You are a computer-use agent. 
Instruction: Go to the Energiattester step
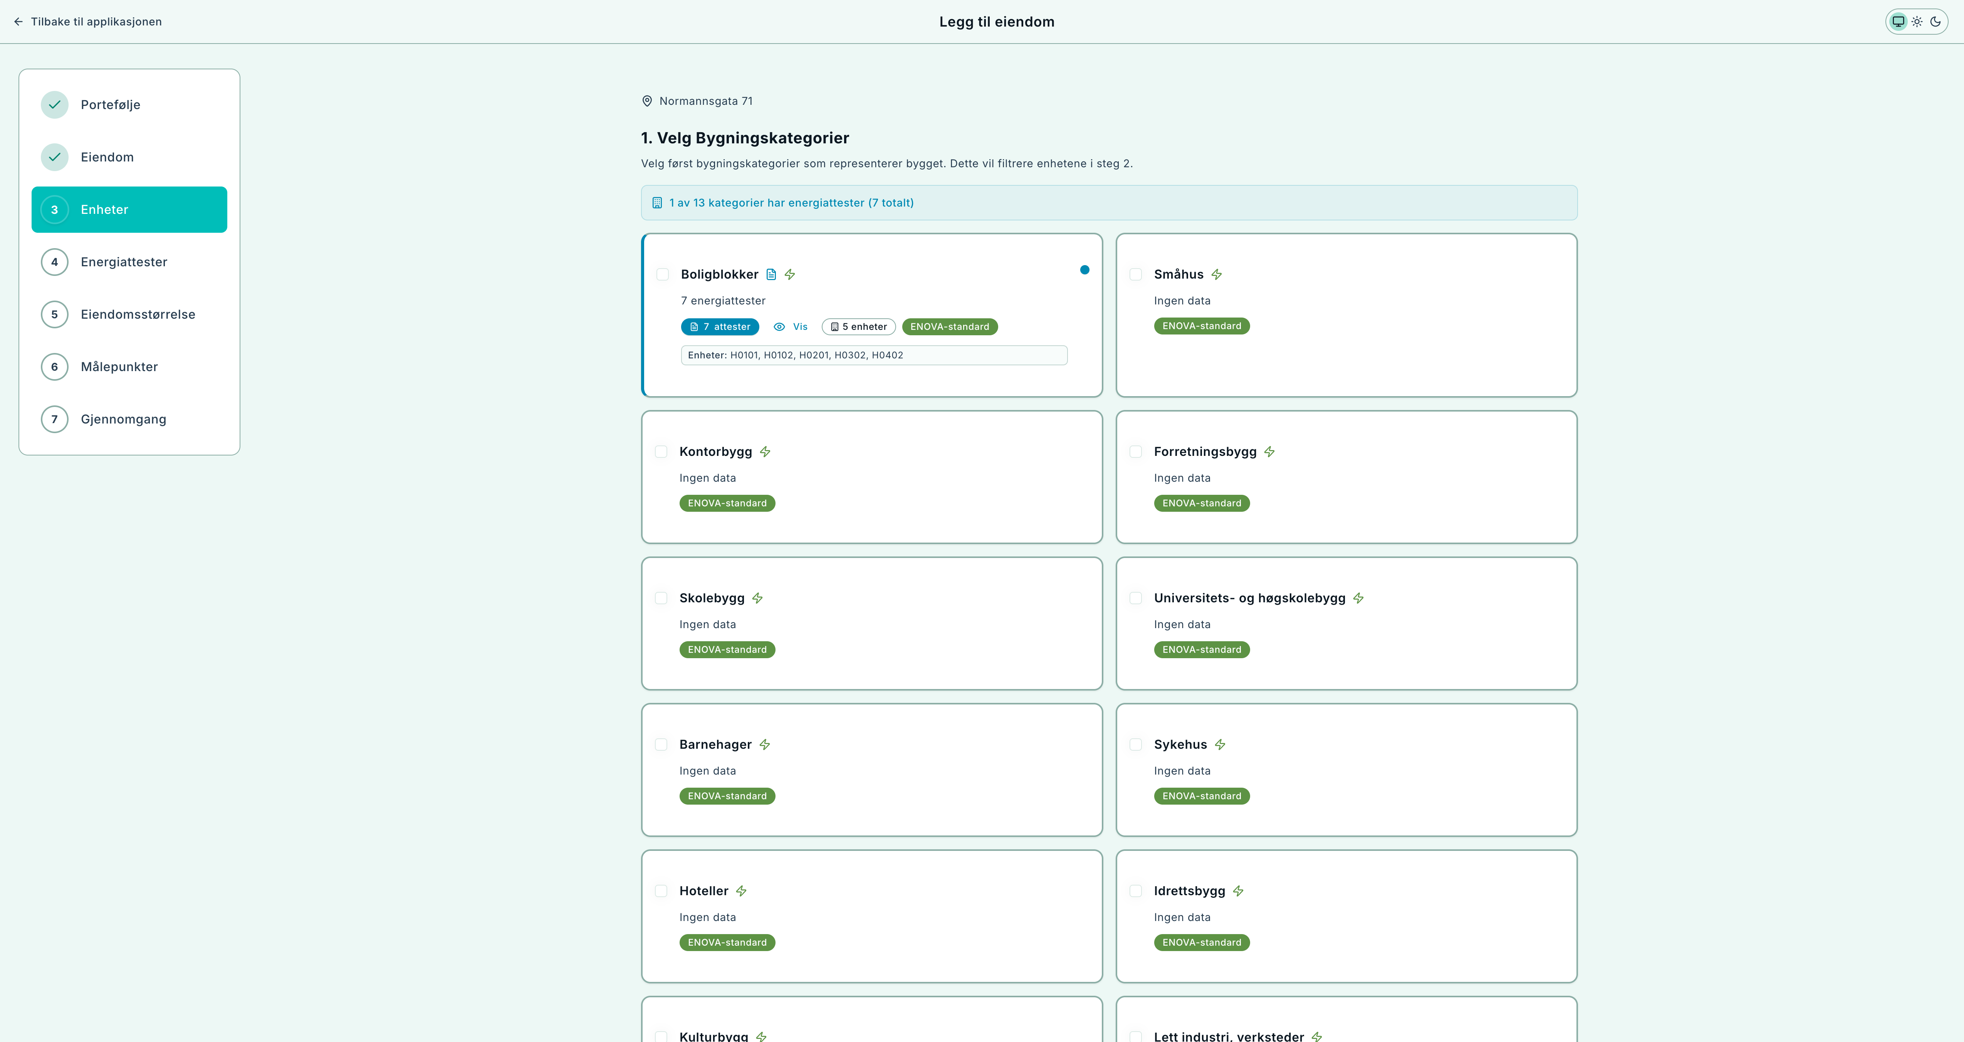tap(124, 262)
